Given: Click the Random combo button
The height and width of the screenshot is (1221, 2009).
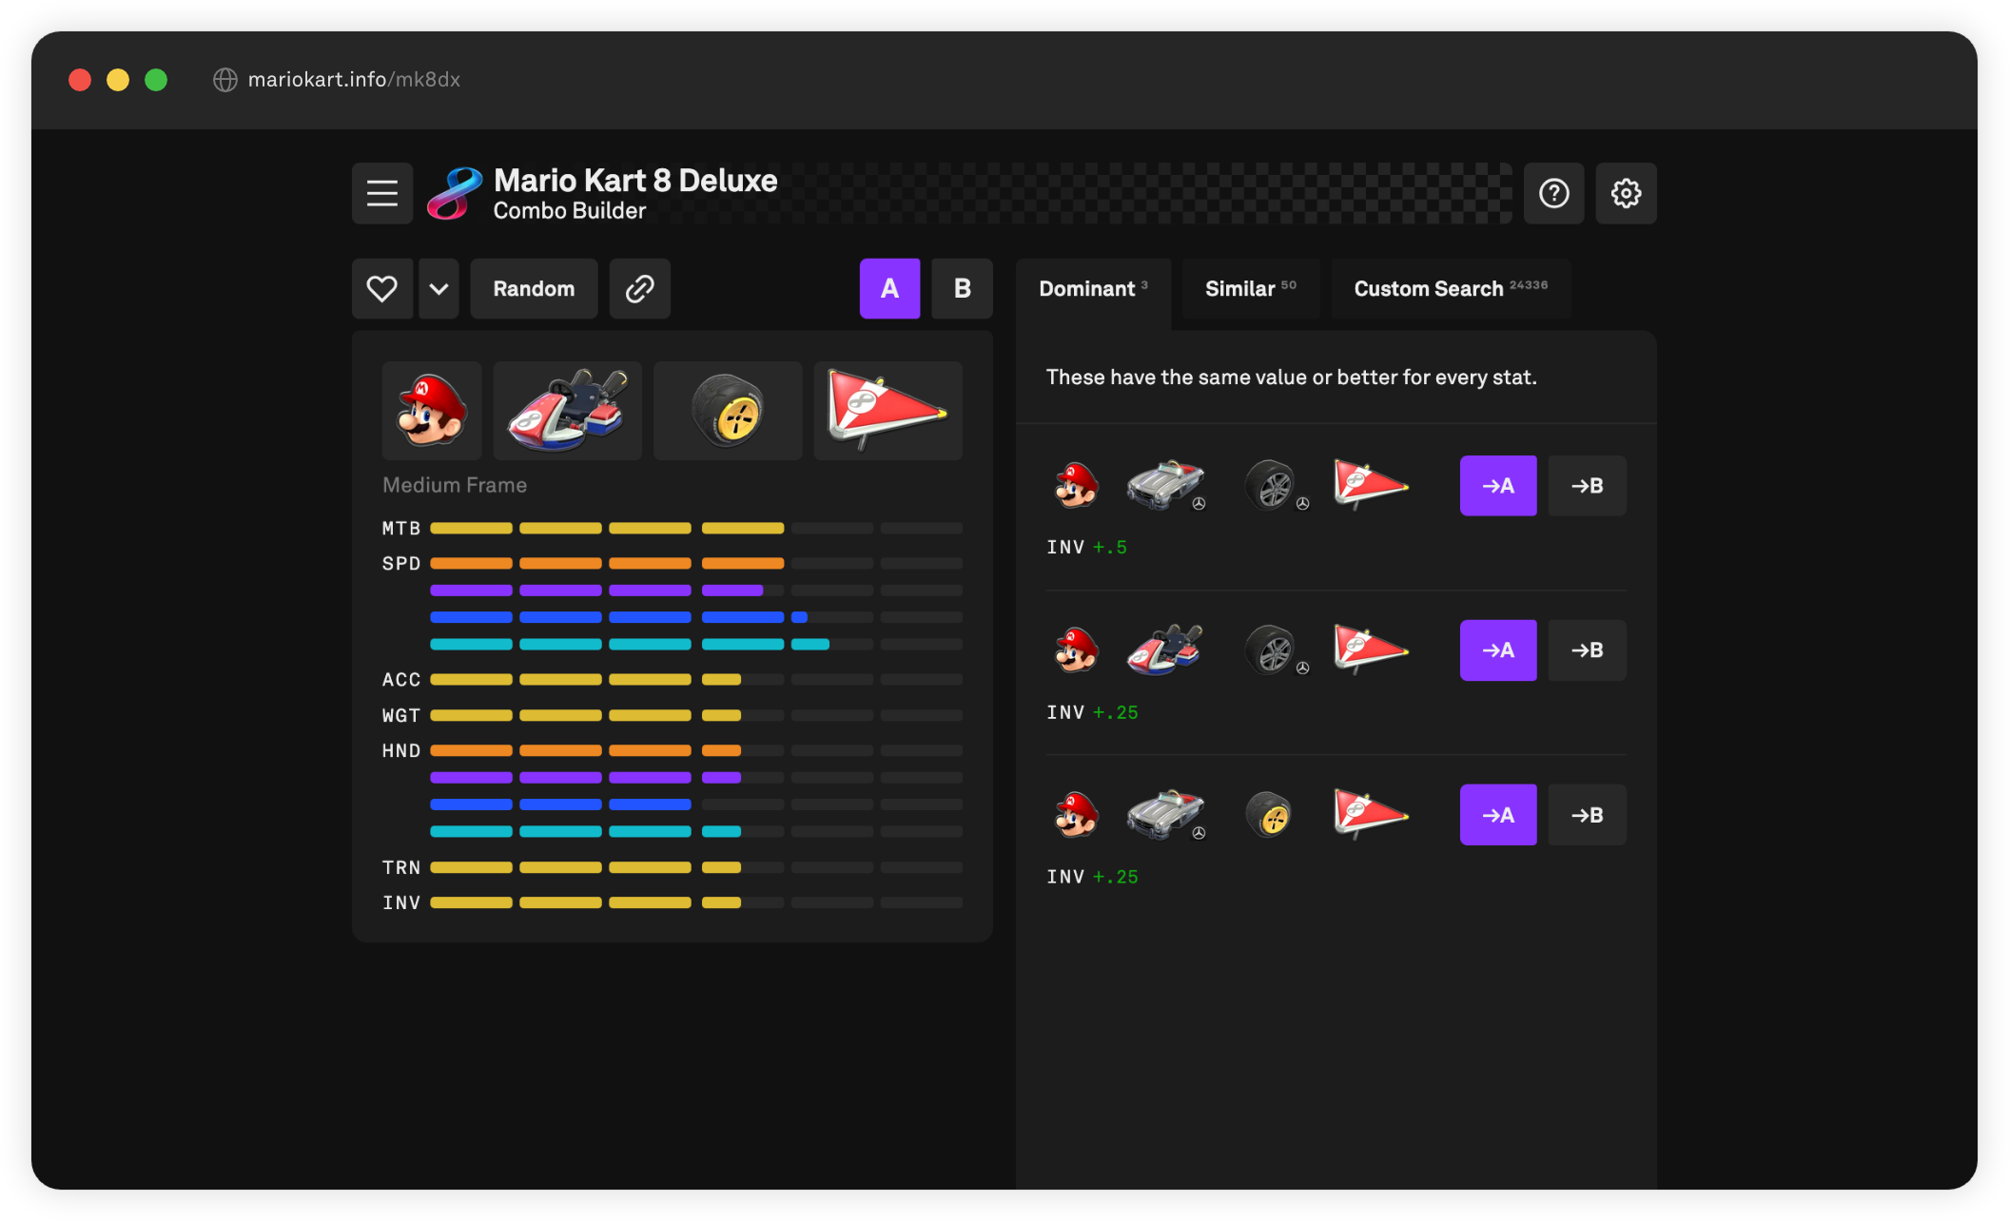Looking at the screenshot, I should click(x=533, y=288).
